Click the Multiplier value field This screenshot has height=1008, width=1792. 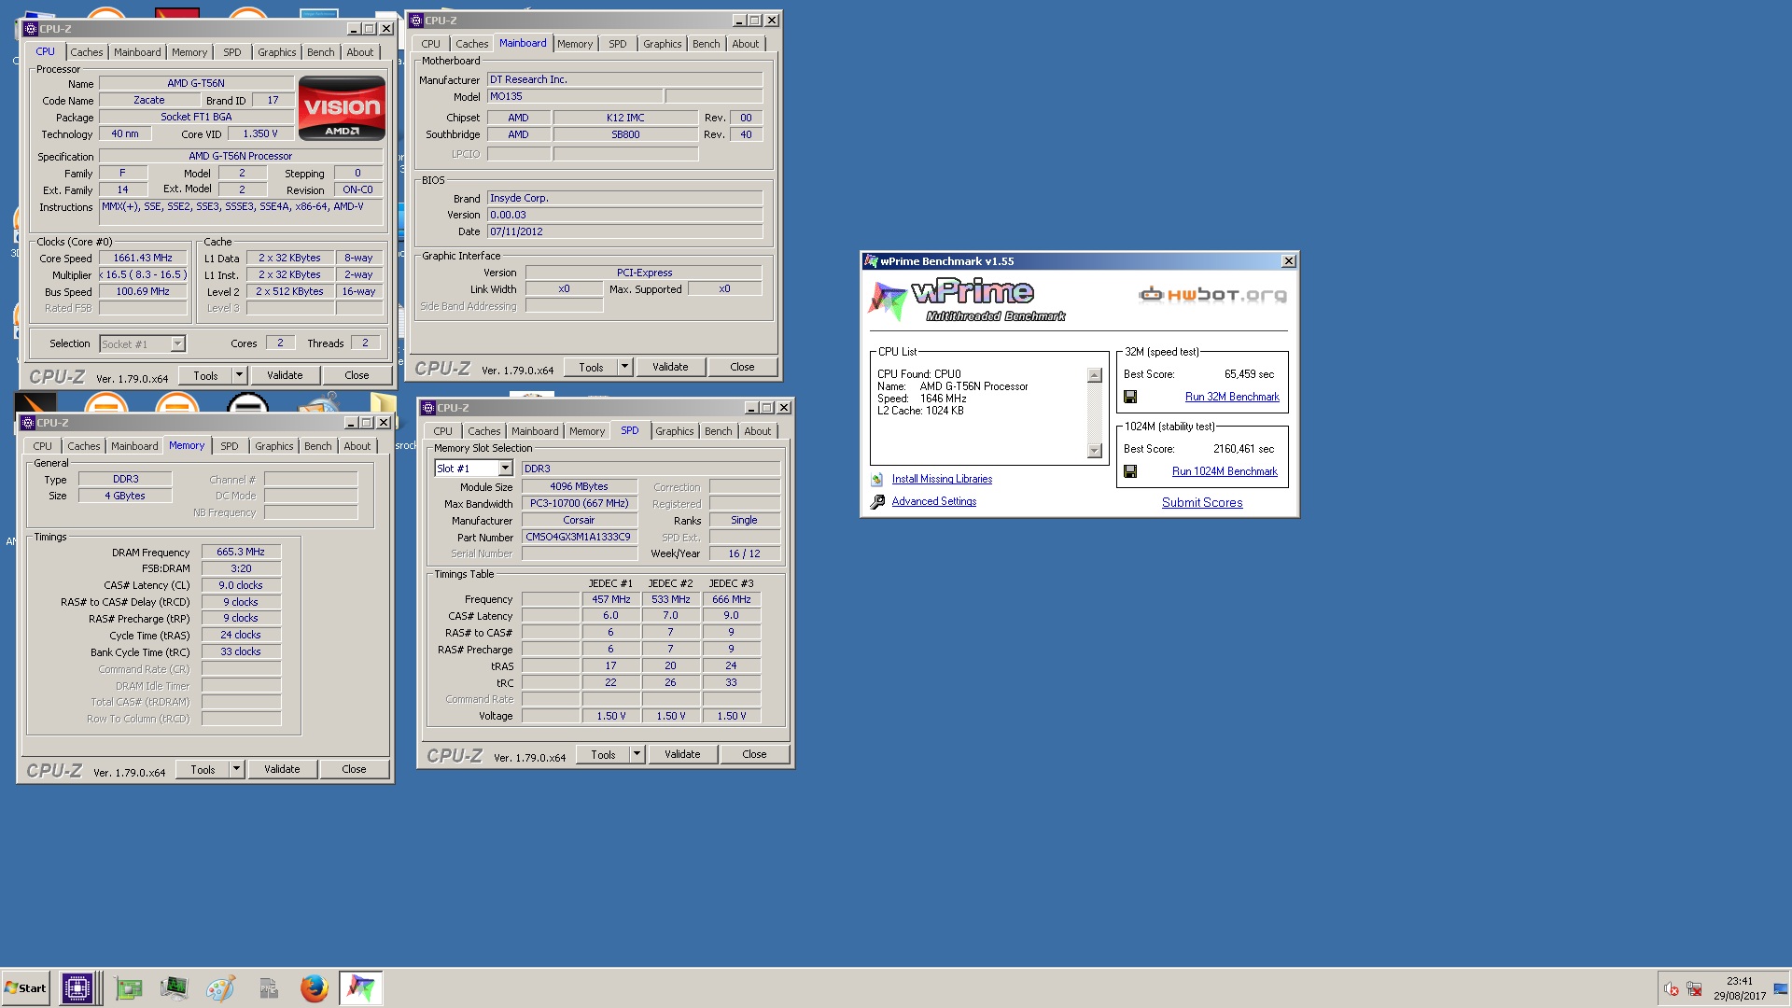[143, 274]
